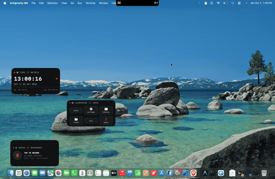This screenshot has width=275, height=179.
Task: Click the clipboard icon in the menu bar
Action: 206,3
